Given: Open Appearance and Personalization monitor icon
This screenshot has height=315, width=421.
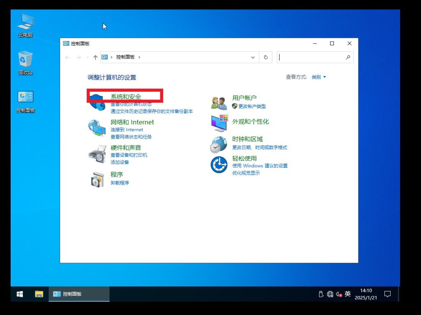Looking at the screenshot, I should [x=219, y=123].
